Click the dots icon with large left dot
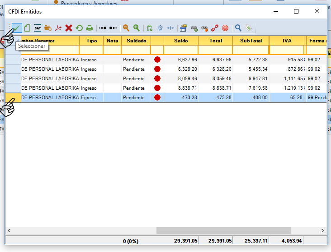 pos(113,28)
